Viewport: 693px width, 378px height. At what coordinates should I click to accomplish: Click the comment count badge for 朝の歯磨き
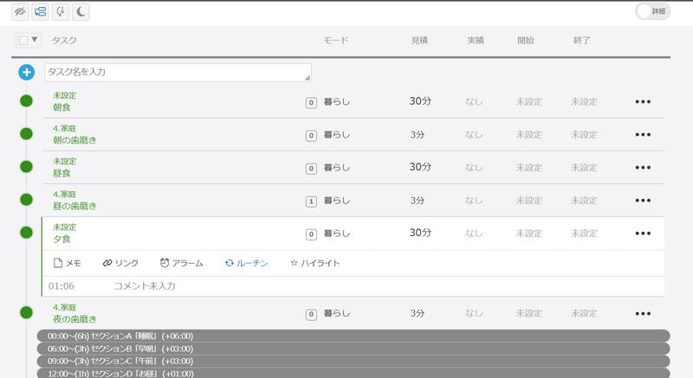(311, 136)
